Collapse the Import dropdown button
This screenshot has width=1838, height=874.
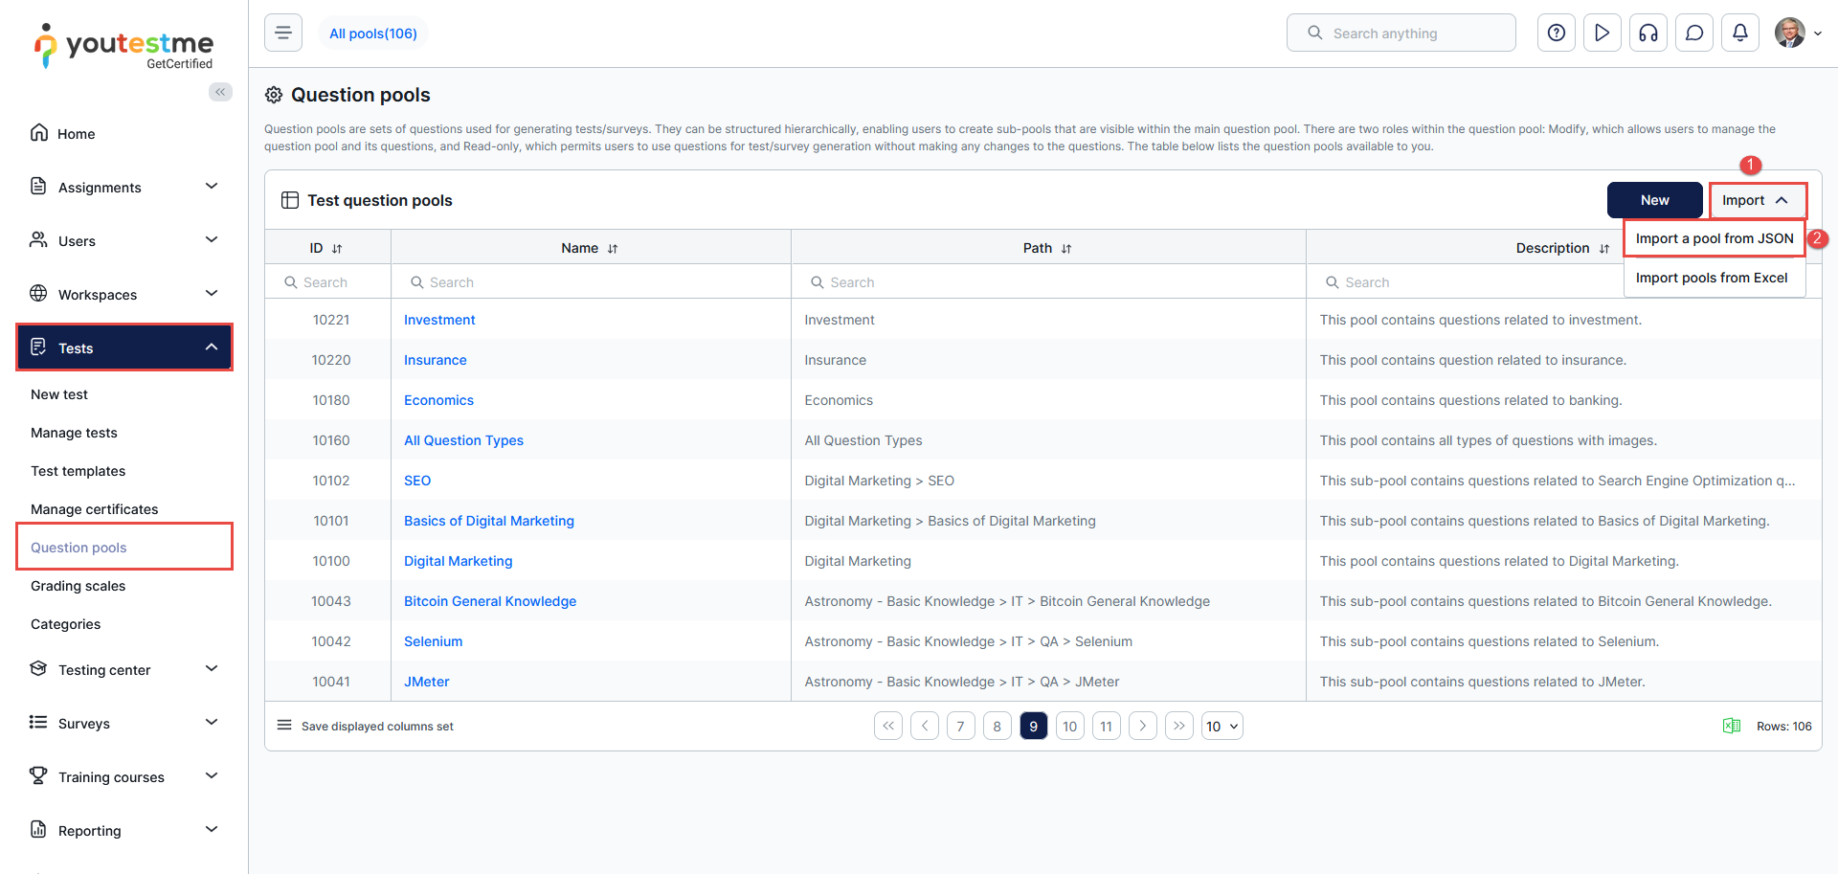[x=1757, y=200]
